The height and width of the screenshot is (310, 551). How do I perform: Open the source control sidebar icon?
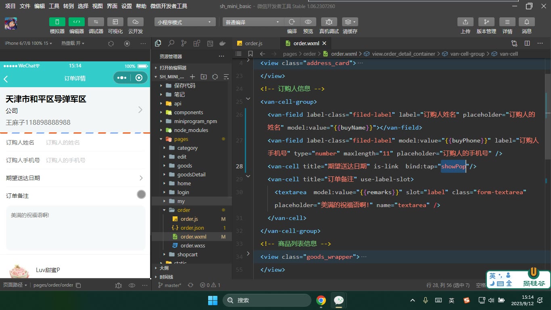184,43
